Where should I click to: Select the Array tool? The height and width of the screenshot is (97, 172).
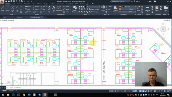43,12
